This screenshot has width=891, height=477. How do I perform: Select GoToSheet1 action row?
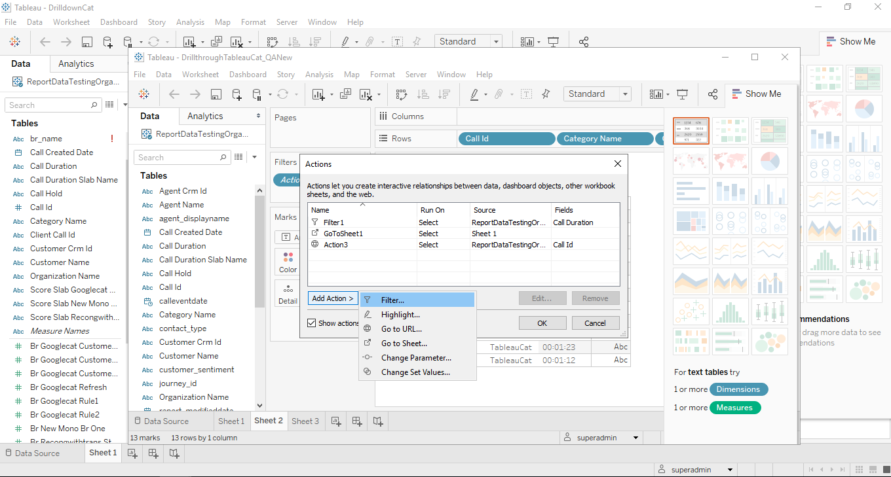(x=464, y=234)
